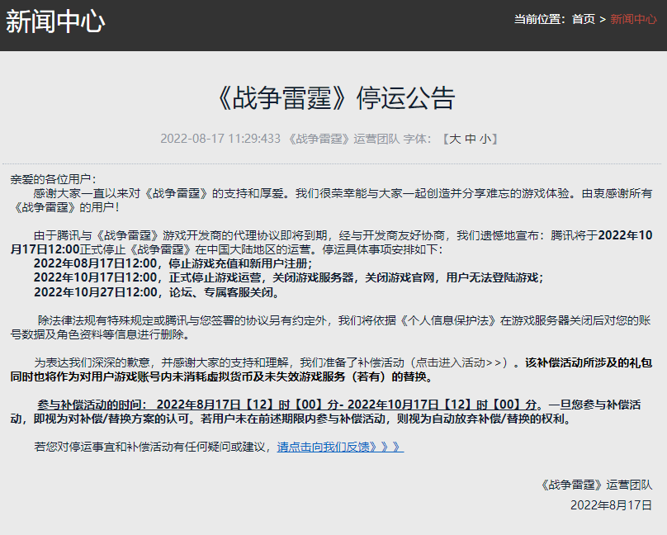Set font size to 中

pos(471,139)
